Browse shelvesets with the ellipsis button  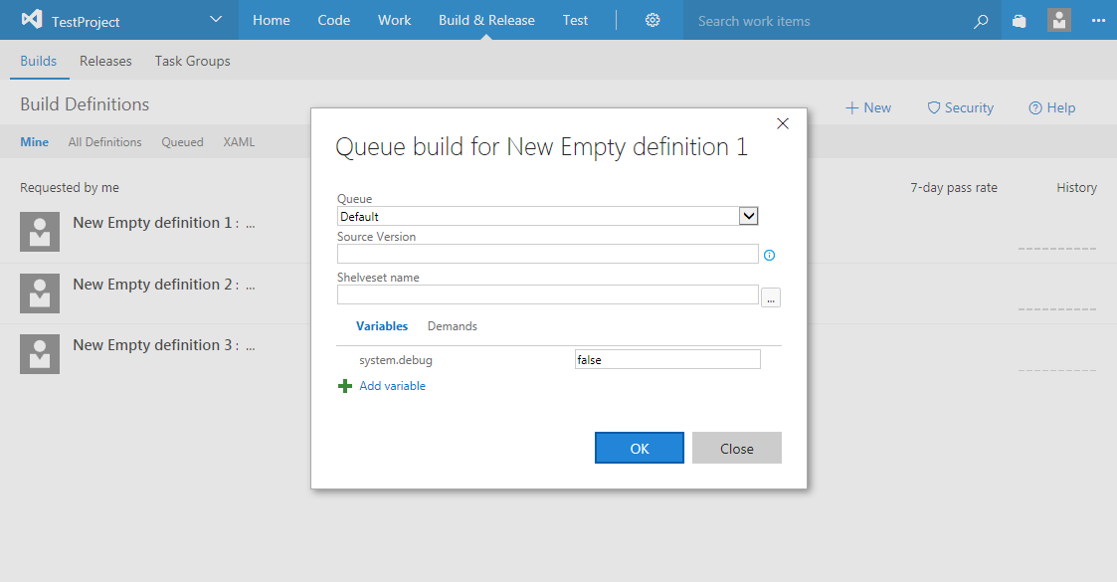pyautogui.click(x=771, y=297)
